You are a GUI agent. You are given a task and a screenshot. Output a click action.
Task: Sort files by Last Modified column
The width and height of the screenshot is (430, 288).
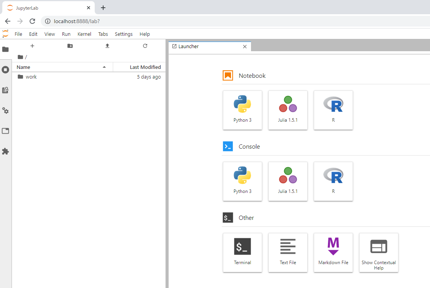139,67
